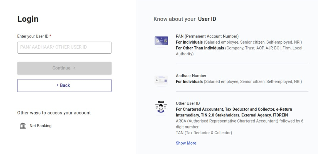Select the 'PAN (Permanent Account Number)' title

[202, 37]
